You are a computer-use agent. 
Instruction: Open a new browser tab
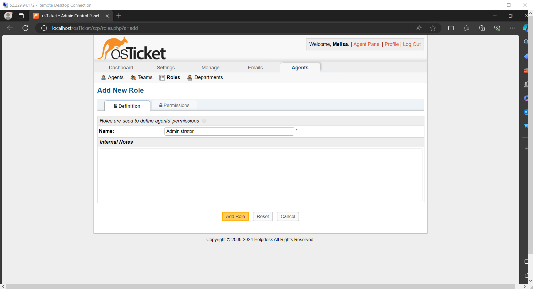click(119, 16)
